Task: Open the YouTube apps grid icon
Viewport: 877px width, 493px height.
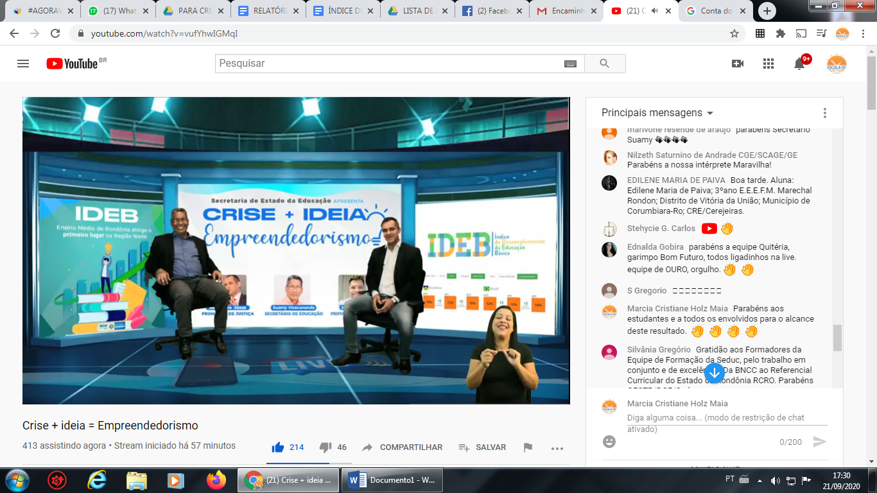Action: (x=768, y=64)
